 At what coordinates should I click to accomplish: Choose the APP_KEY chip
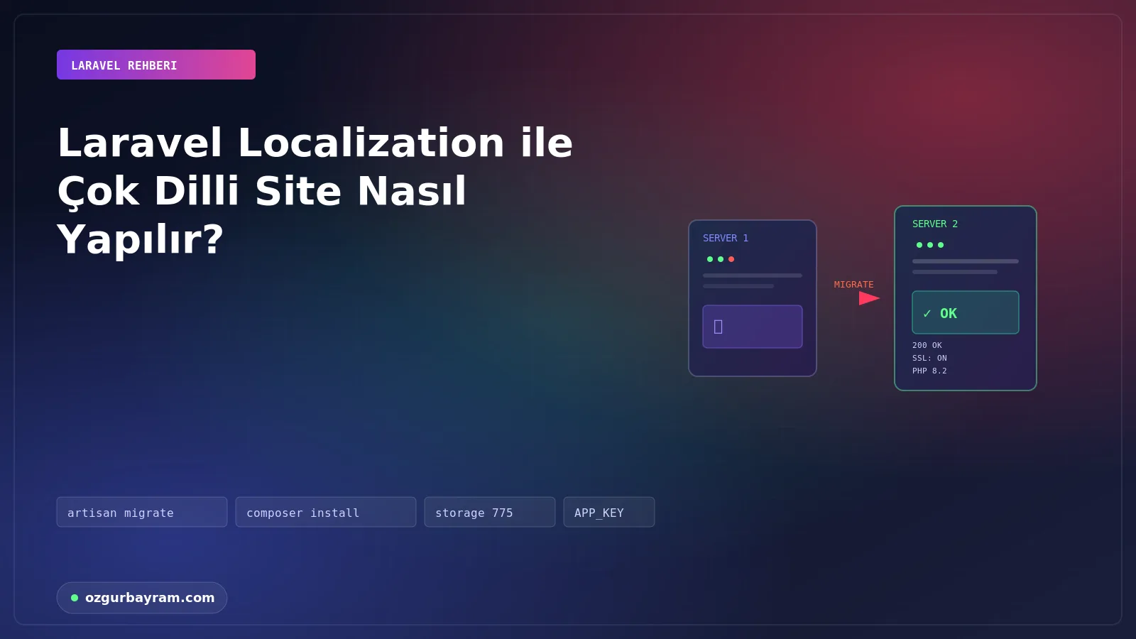point(609,512)
